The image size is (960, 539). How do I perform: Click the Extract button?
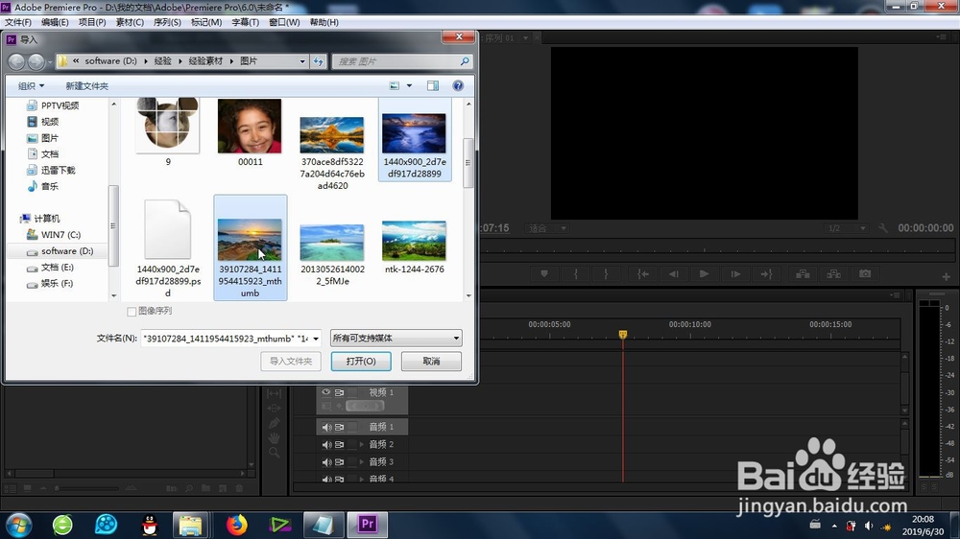834,274
